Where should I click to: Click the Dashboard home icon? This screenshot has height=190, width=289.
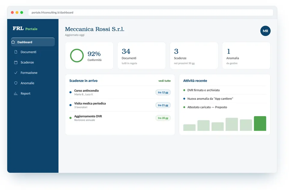(x=13, y=42)
